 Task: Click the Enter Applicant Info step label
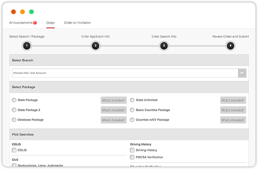click(x=95, y=36)
